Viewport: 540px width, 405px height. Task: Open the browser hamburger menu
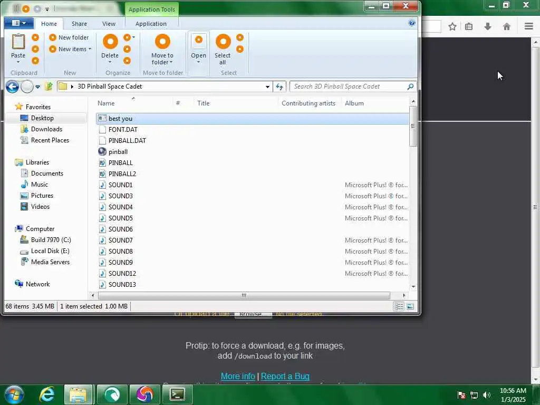(x=529, y=26)
